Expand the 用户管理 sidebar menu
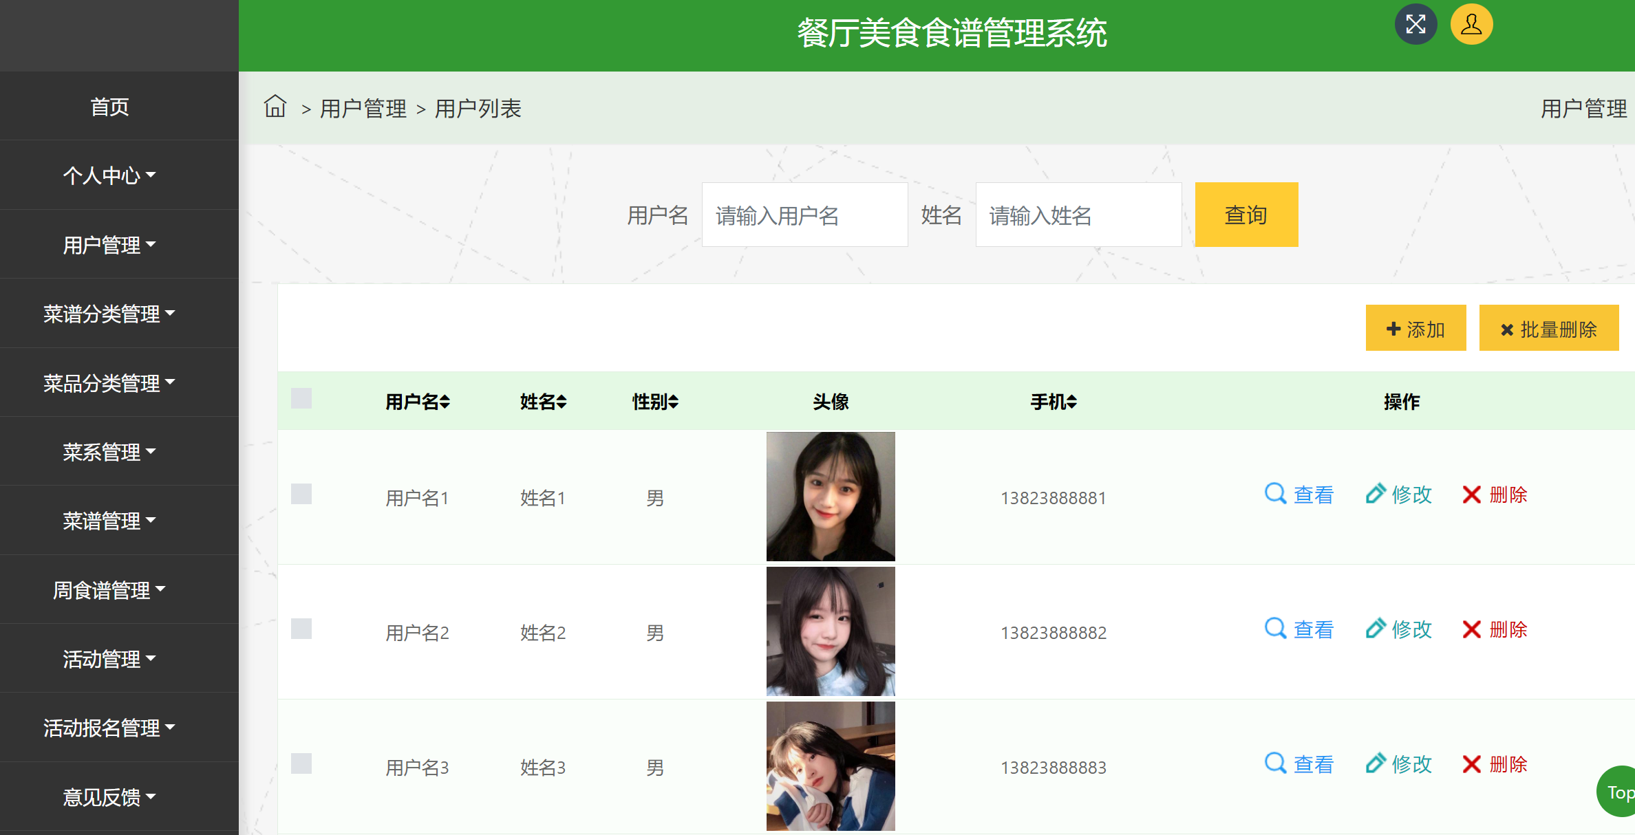The width and height of the screenshot is (1635, 835). (x=109, y=244)
